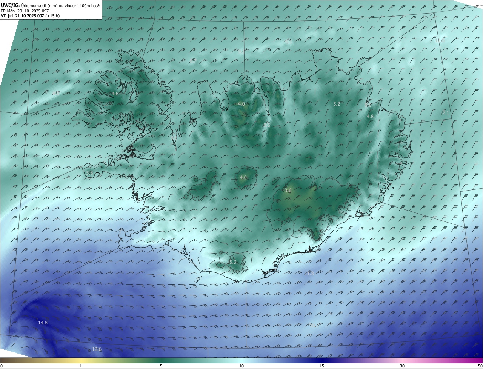
Task: Click the colour scale tick label 50
Action: click(x=480, y=366)
